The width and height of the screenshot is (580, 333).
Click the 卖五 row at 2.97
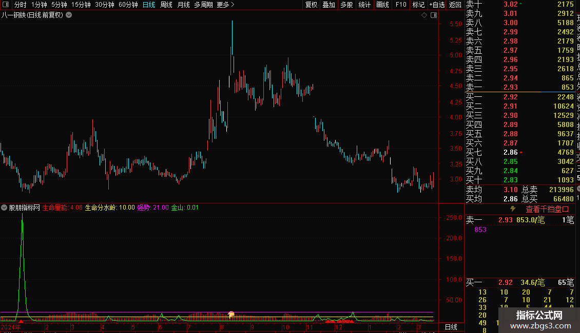pyautogui.click(x=520, y=50)
